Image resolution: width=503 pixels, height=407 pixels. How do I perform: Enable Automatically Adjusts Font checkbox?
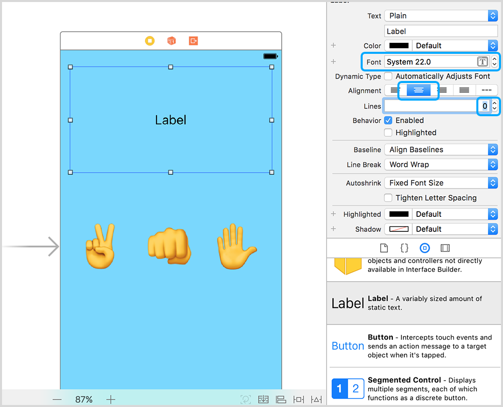click(388, 76)
